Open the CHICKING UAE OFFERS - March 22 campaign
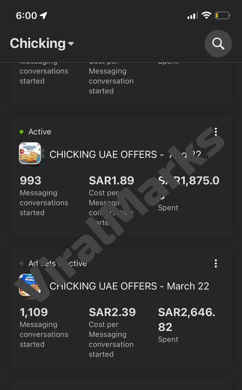The width and height of the screenshot is (242, 390). tap(129, 286)
